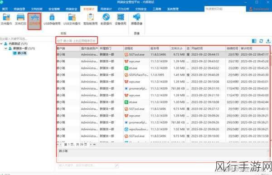The height and width of the screenshot is (175, 272).
Task: Click the wps.exe icon in the 09:45:26 audit row
Action: pos(126,61)
